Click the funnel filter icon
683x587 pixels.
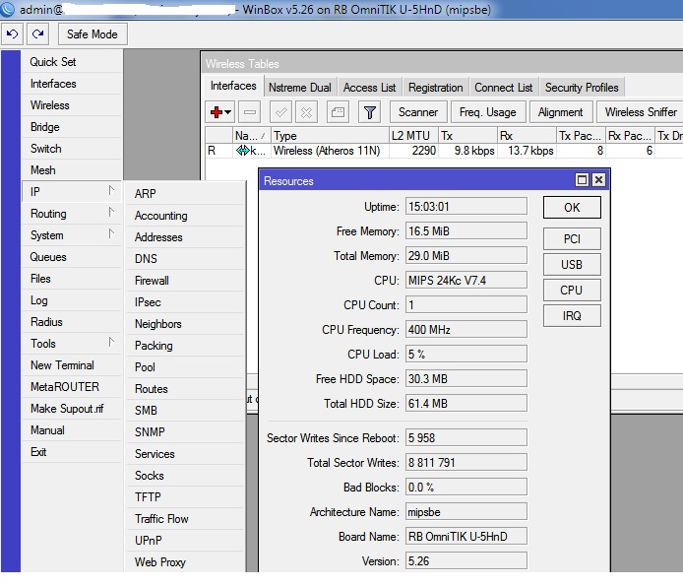coord(369,112)
